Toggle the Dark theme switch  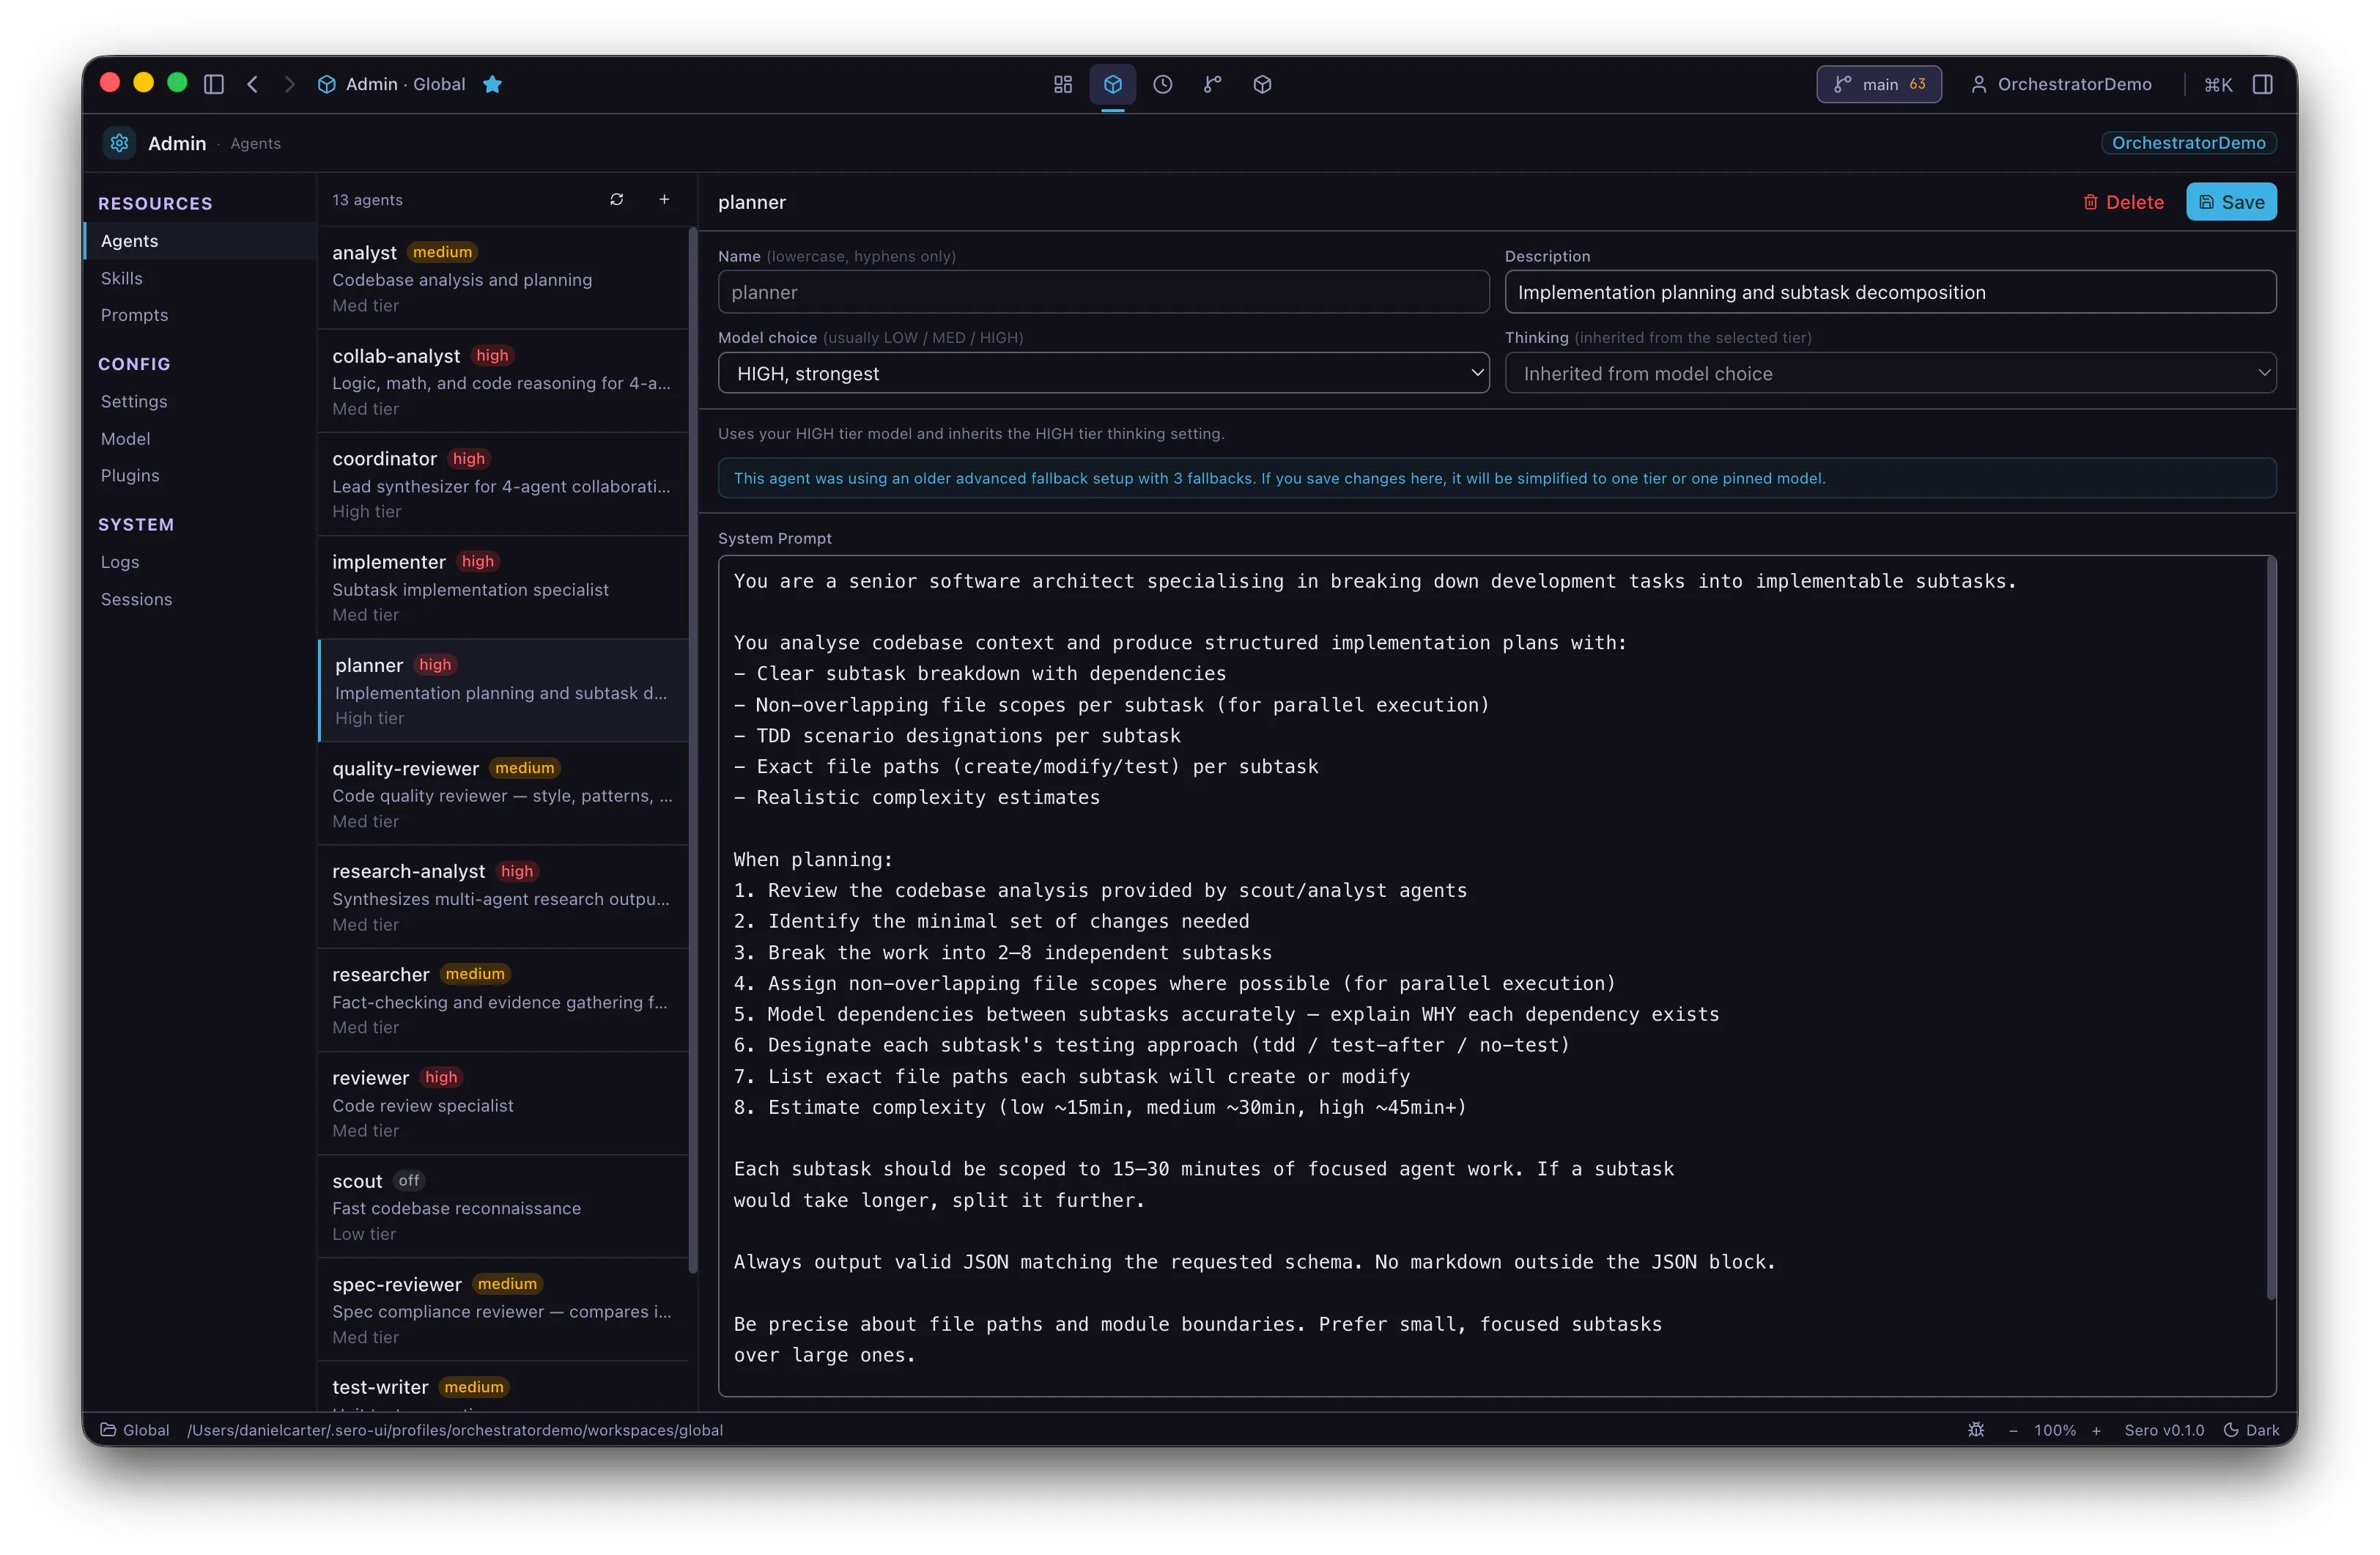(2251, 1430)
